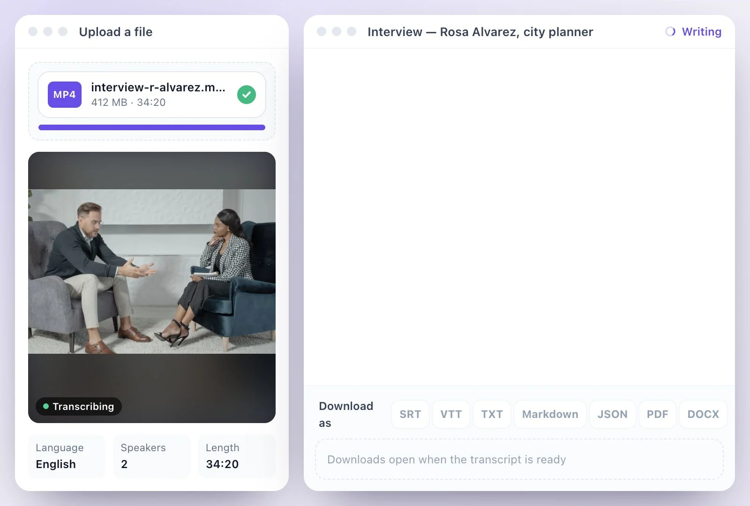This screenshot has height=506, width=750.
Task: Click the Transcribing status badge
Action: click(x=79, y=406)
